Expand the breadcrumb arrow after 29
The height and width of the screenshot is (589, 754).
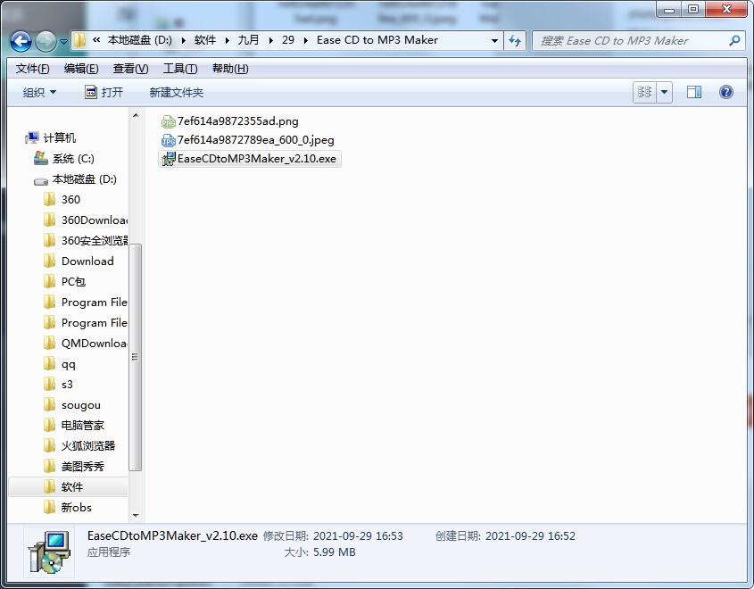click(x=306, y=41)
